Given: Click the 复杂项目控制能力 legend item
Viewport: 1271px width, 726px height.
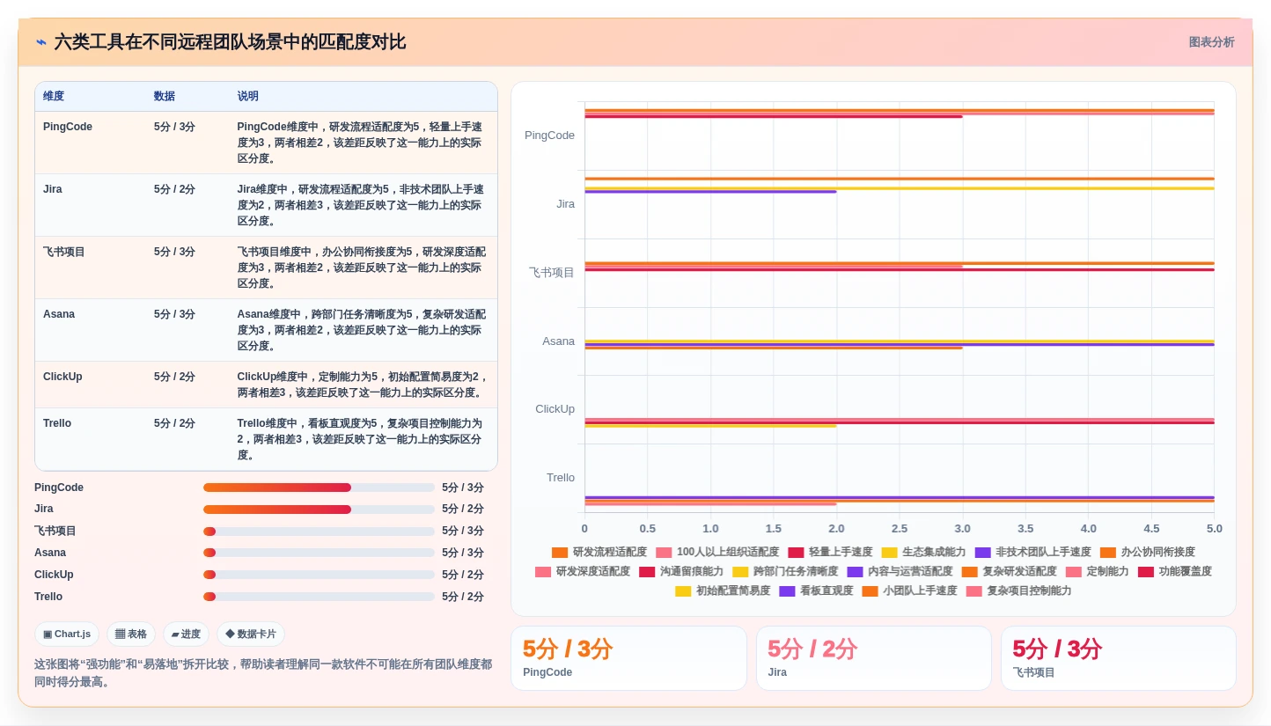Looking at the screenshot, I should (1018, 590).
